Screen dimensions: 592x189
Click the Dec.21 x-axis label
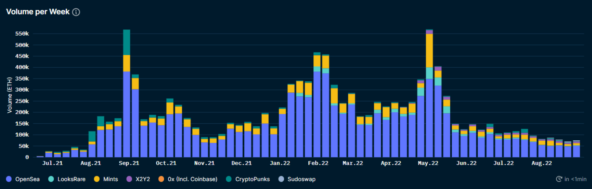pyautogui.click(x=242, y=163)
